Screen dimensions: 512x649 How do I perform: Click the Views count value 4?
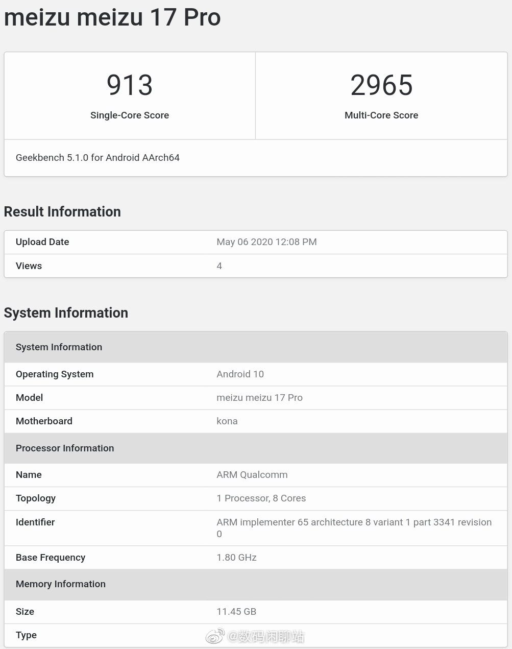pos(220,266)
